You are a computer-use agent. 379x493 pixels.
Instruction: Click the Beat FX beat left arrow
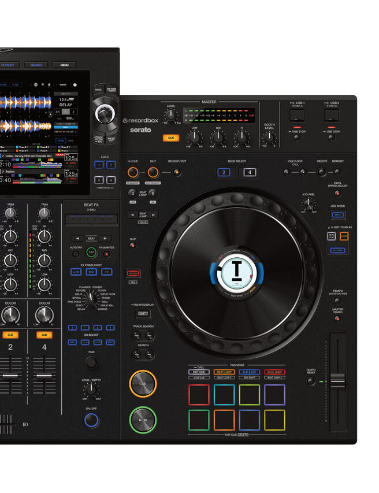(x=77, y=238)
